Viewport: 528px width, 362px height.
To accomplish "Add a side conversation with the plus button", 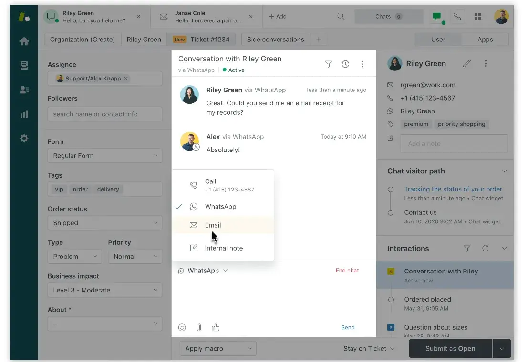I will click(318, 40).
